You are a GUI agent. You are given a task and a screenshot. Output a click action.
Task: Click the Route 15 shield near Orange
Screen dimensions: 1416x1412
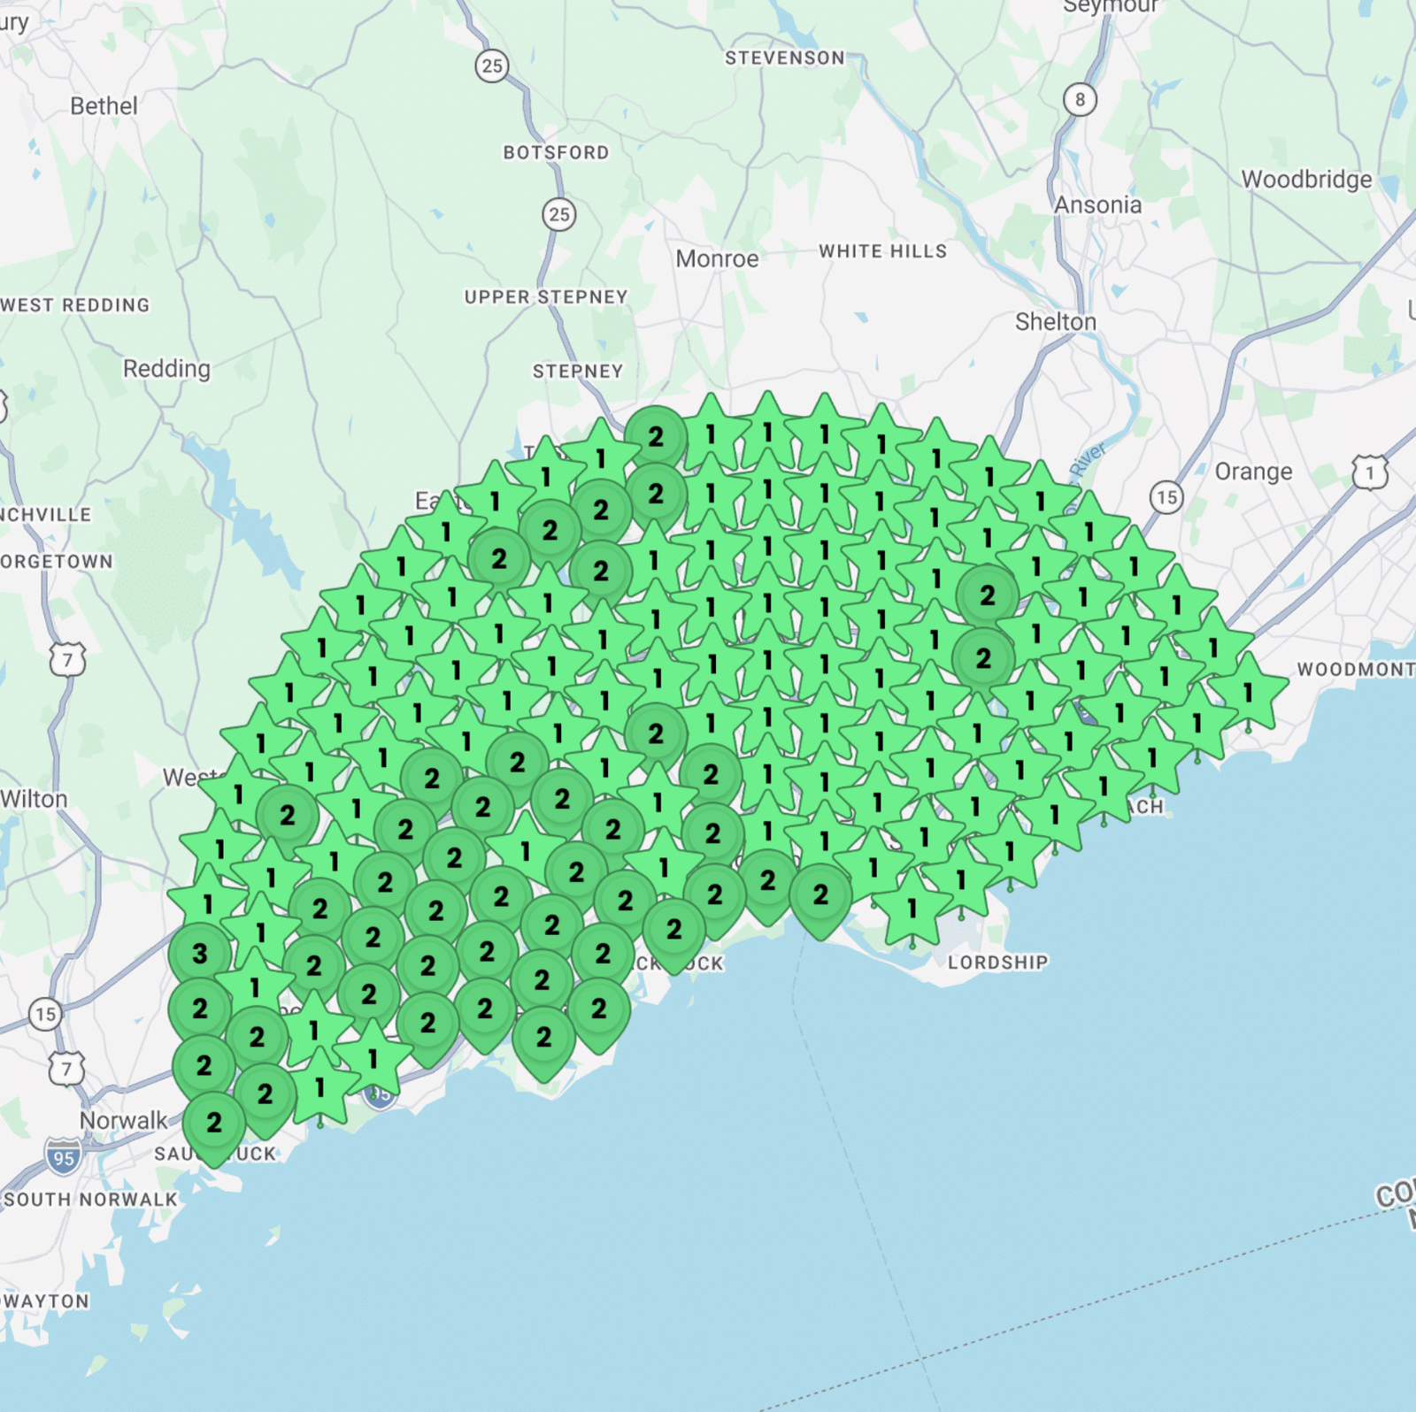pyautogui.click(x=1167, y=497)
